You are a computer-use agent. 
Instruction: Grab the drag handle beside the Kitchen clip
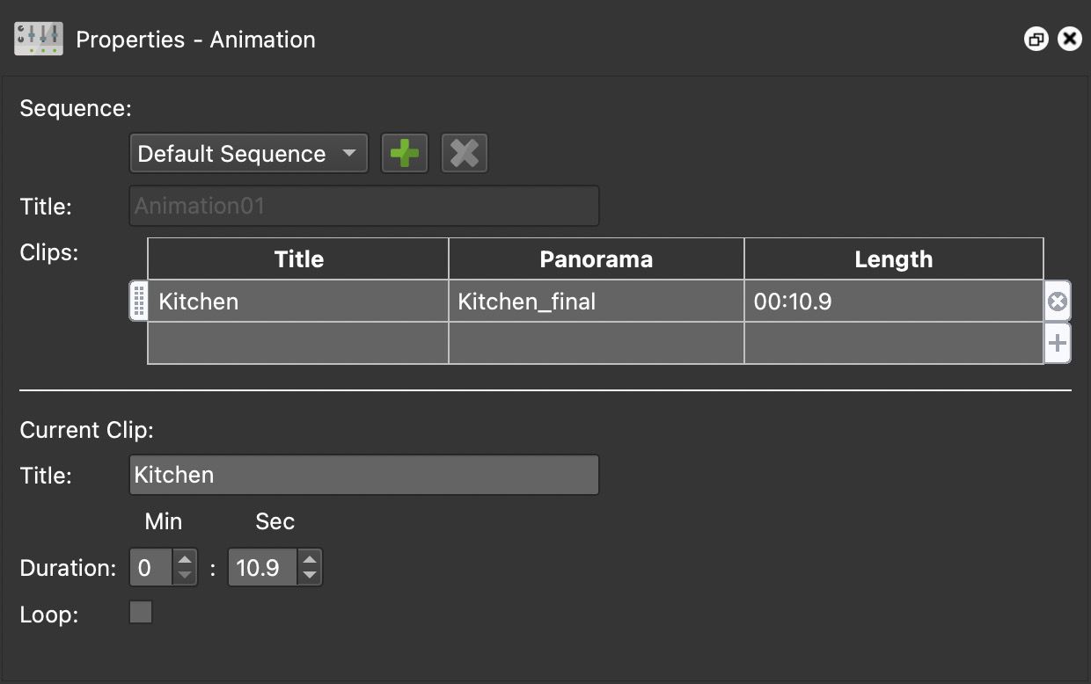139,300
